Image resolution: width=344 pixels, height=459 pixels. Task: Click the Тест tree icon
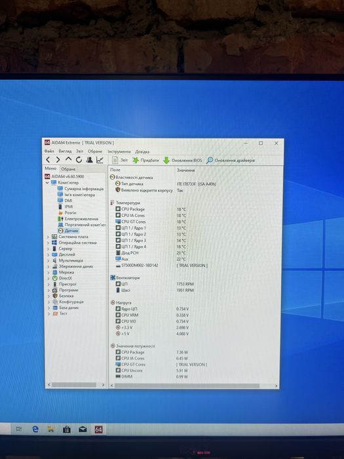[x=54, y=313]
